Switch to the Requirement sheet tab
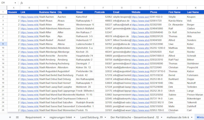Screen dimensions: 204x120 (33, 117)
